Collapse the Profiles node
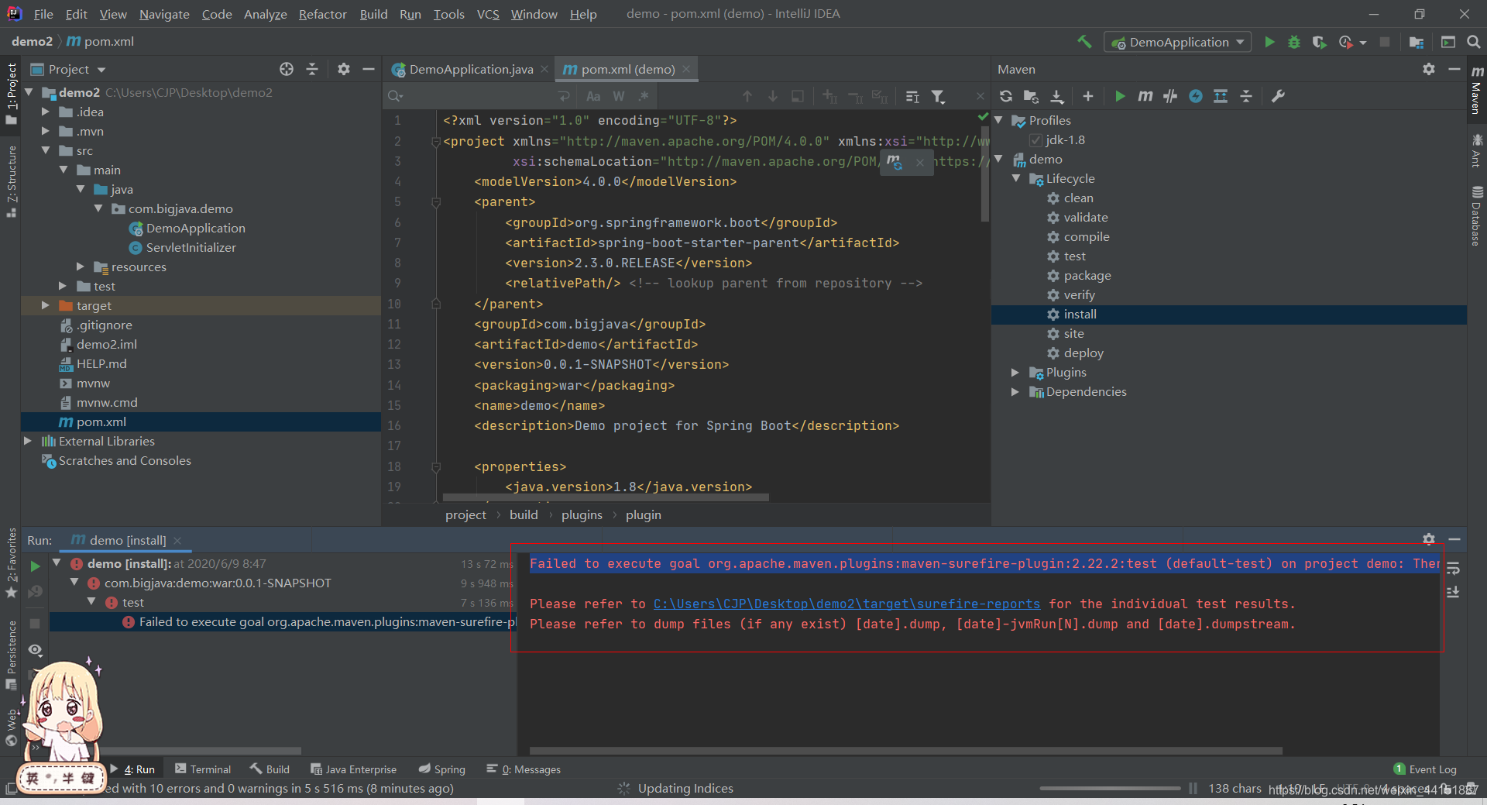Viewport: 1487px width, 805px height. click(x=998, y=120)
